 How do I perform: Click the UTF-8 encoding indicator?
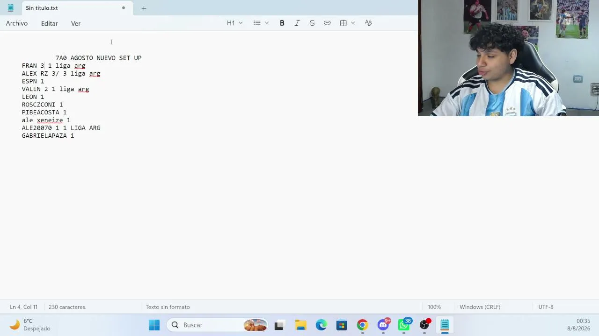pos(546,307)
